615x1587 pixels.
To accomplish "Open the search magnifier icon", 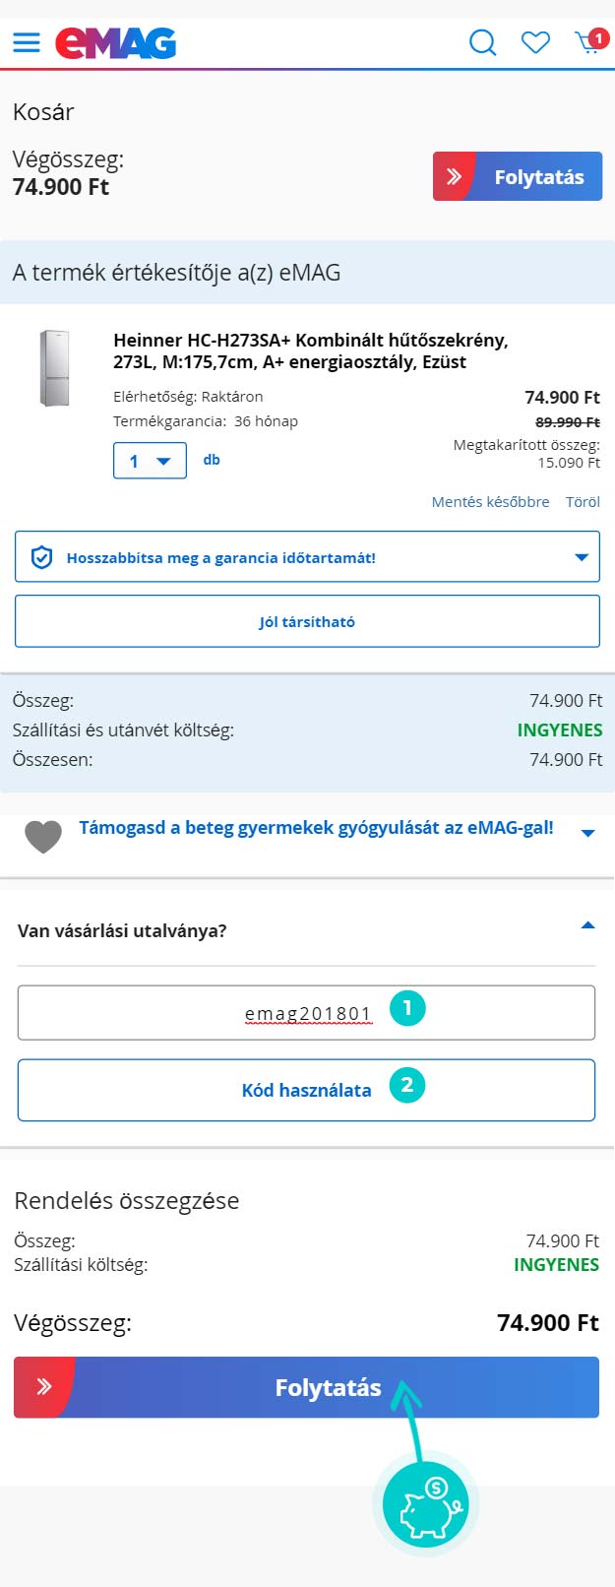I will pyautogui.click(x=482, y=42).
